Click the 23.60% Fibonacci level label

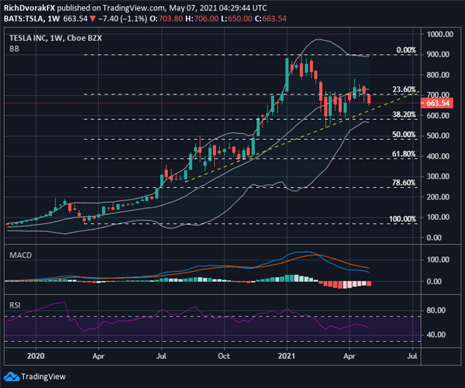404,89
